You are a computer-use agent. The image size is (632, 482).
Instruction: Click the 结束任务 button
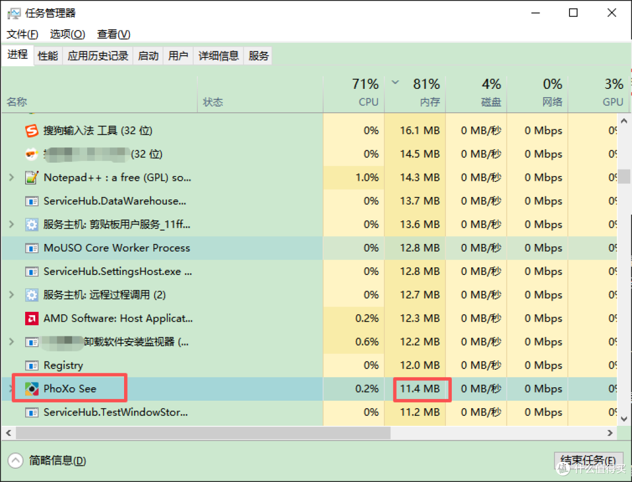pos(589,460)
